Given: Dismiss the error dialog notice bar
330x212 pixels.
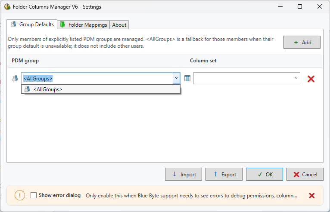Looking at the screenshot, I should pyautogui.click(x=311, y=196).
